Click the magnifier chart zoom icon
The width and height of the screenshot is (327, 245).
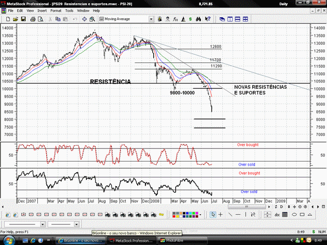[x=92, y=19]
